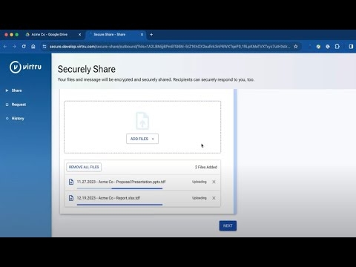Bookmark this page with star icon
The height and width of the screenshot is (267, 356).
(x=296, y=47)
